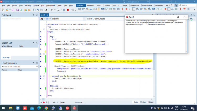Select the TCheckBox component in palette

tap(107, 9)
